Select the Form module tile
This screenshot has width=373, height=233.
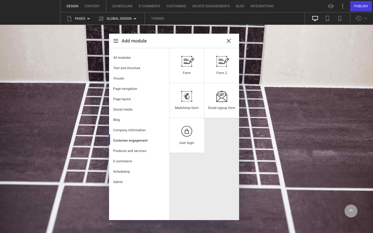tap(187, 65)
